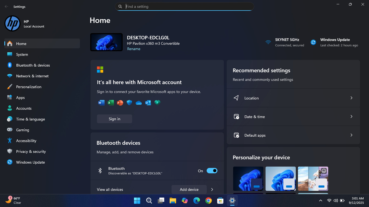Click the PowerPoint icon in account card

coord(120,103)
